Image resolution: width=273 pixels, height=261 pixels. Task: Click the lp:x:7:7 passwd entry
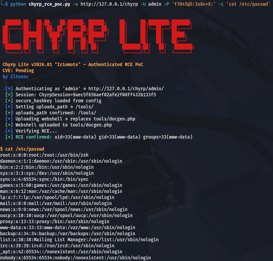[57, 197]
